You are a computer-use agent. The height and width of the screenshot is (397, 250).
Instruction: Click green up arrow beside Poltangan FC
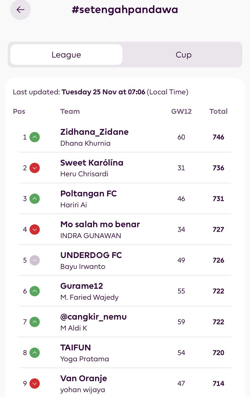(35, 198)
